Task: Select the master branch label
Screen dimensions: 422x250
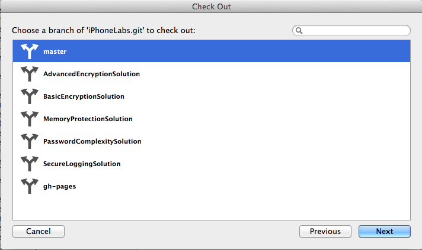Action: [55, 51]
